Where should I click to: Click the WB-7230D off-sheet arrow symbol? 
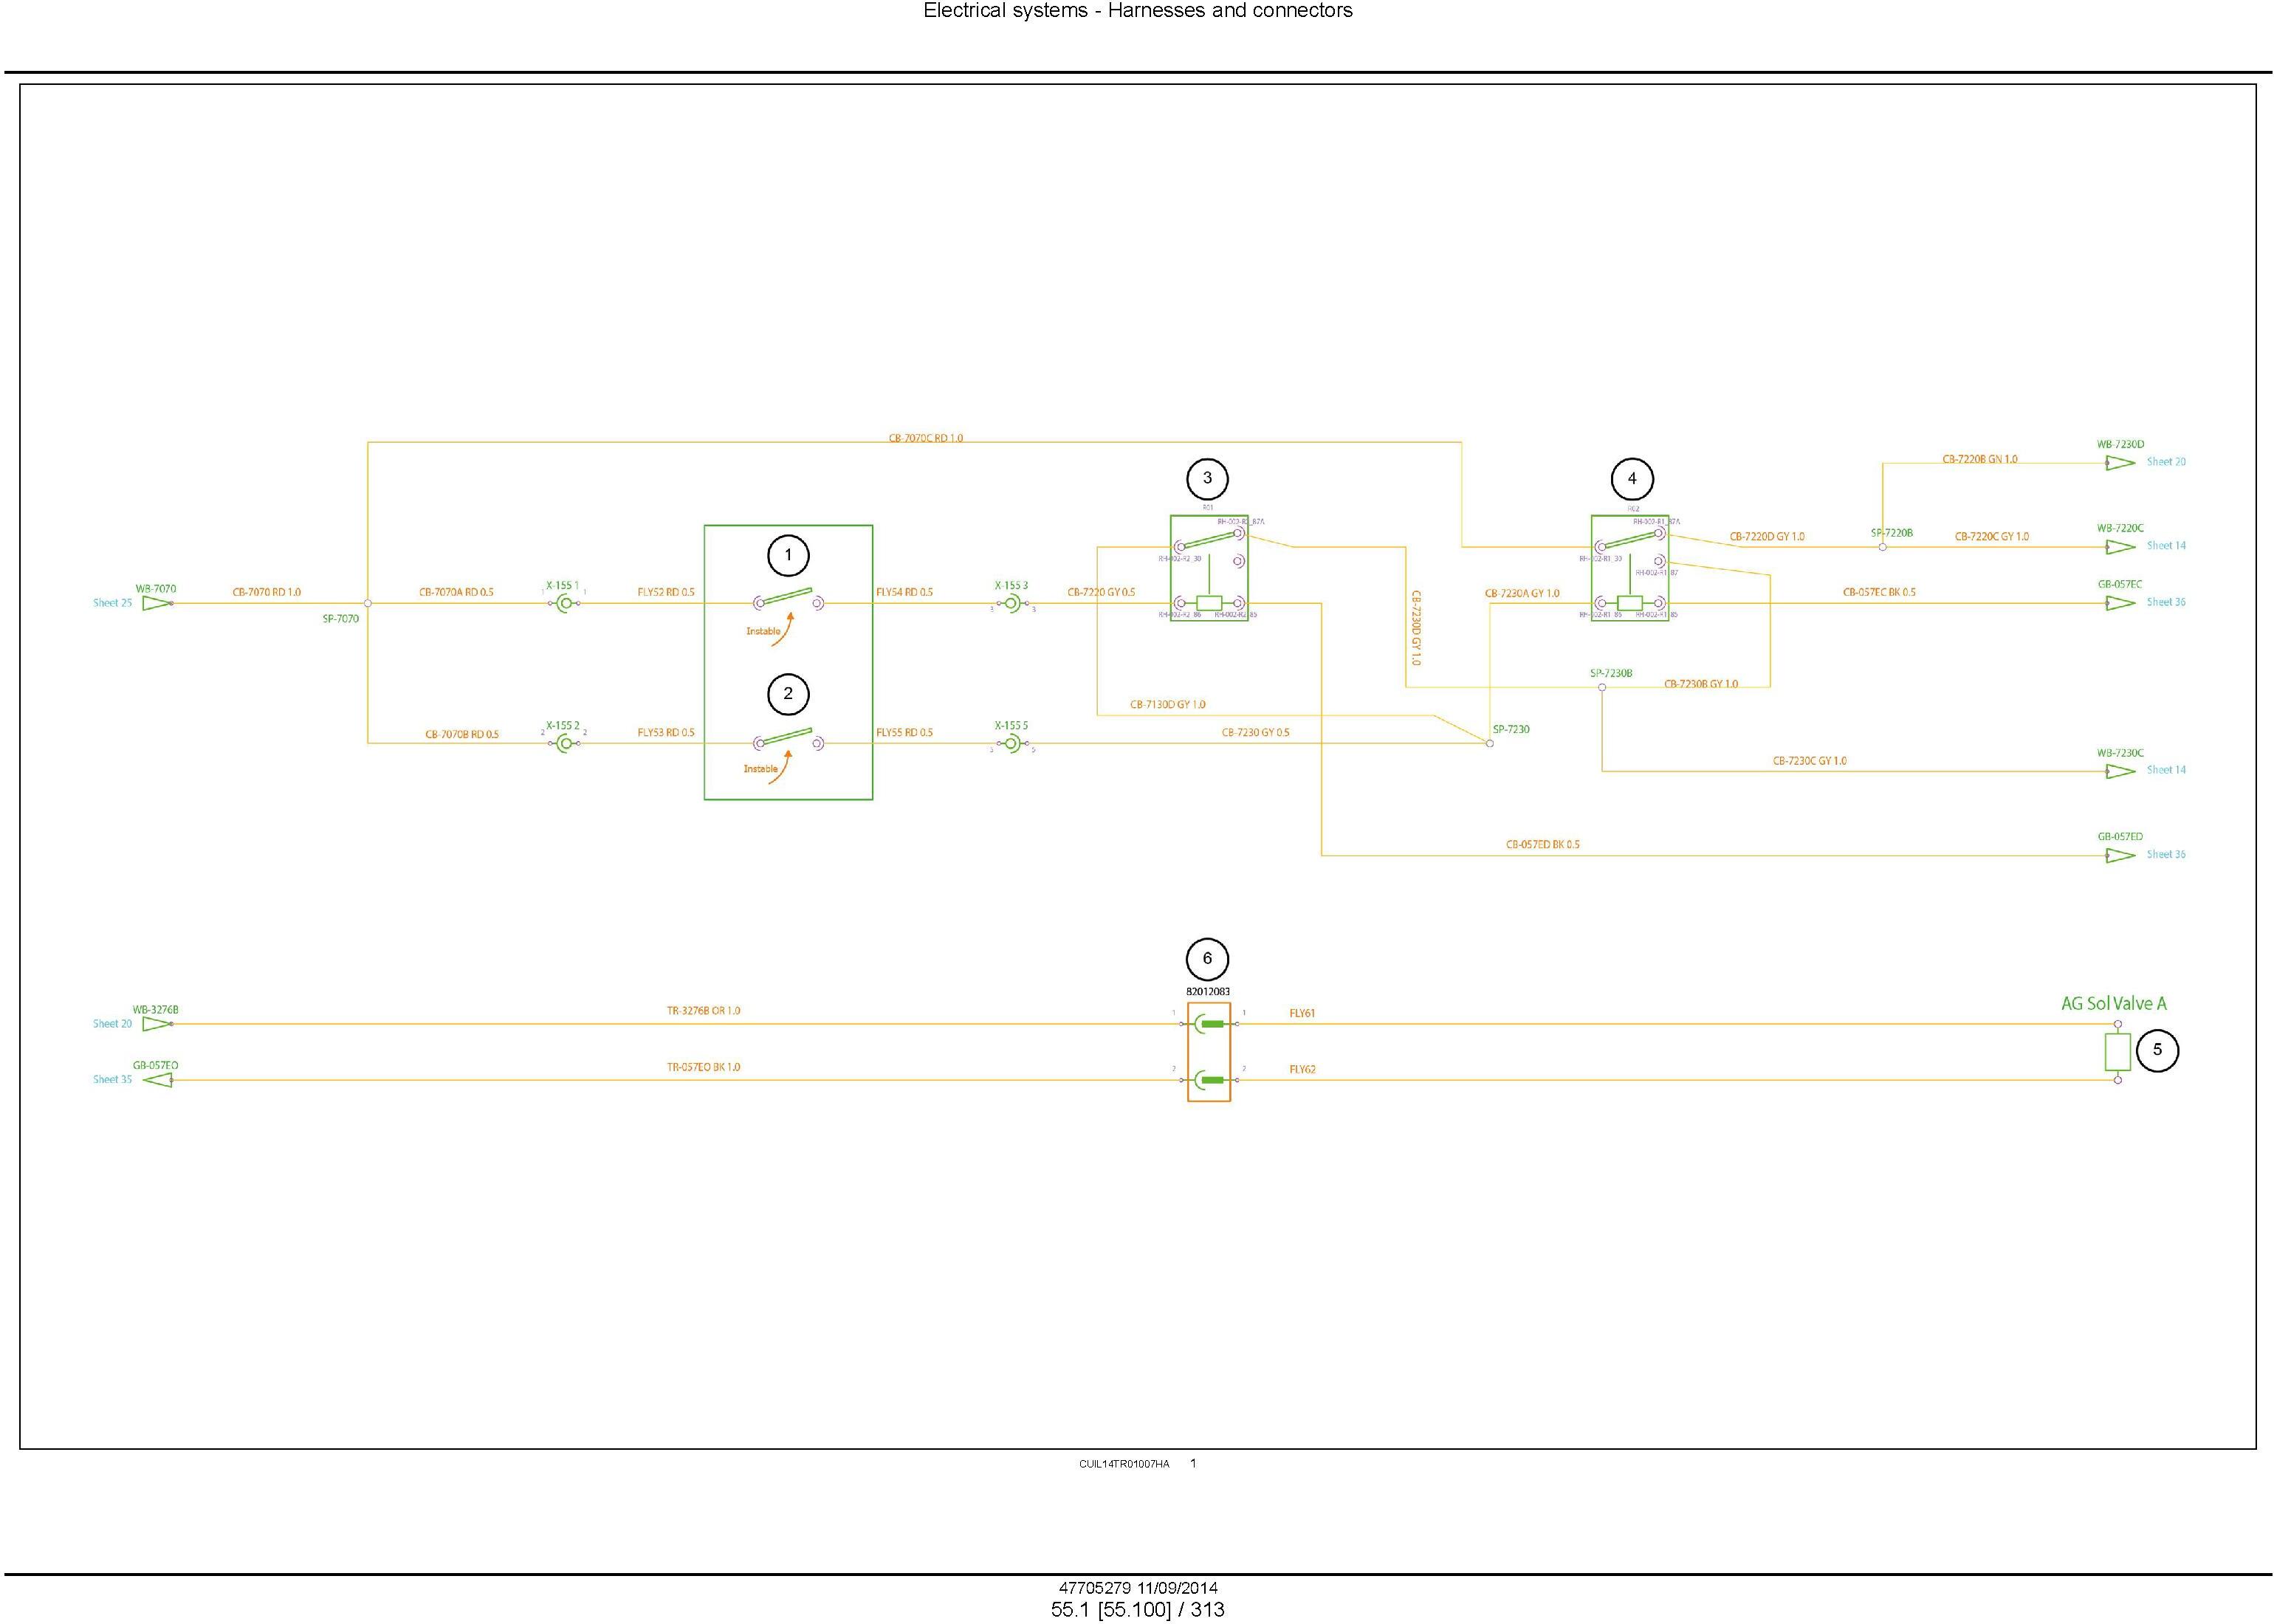pyautogui.click(x=2120, y=463)
